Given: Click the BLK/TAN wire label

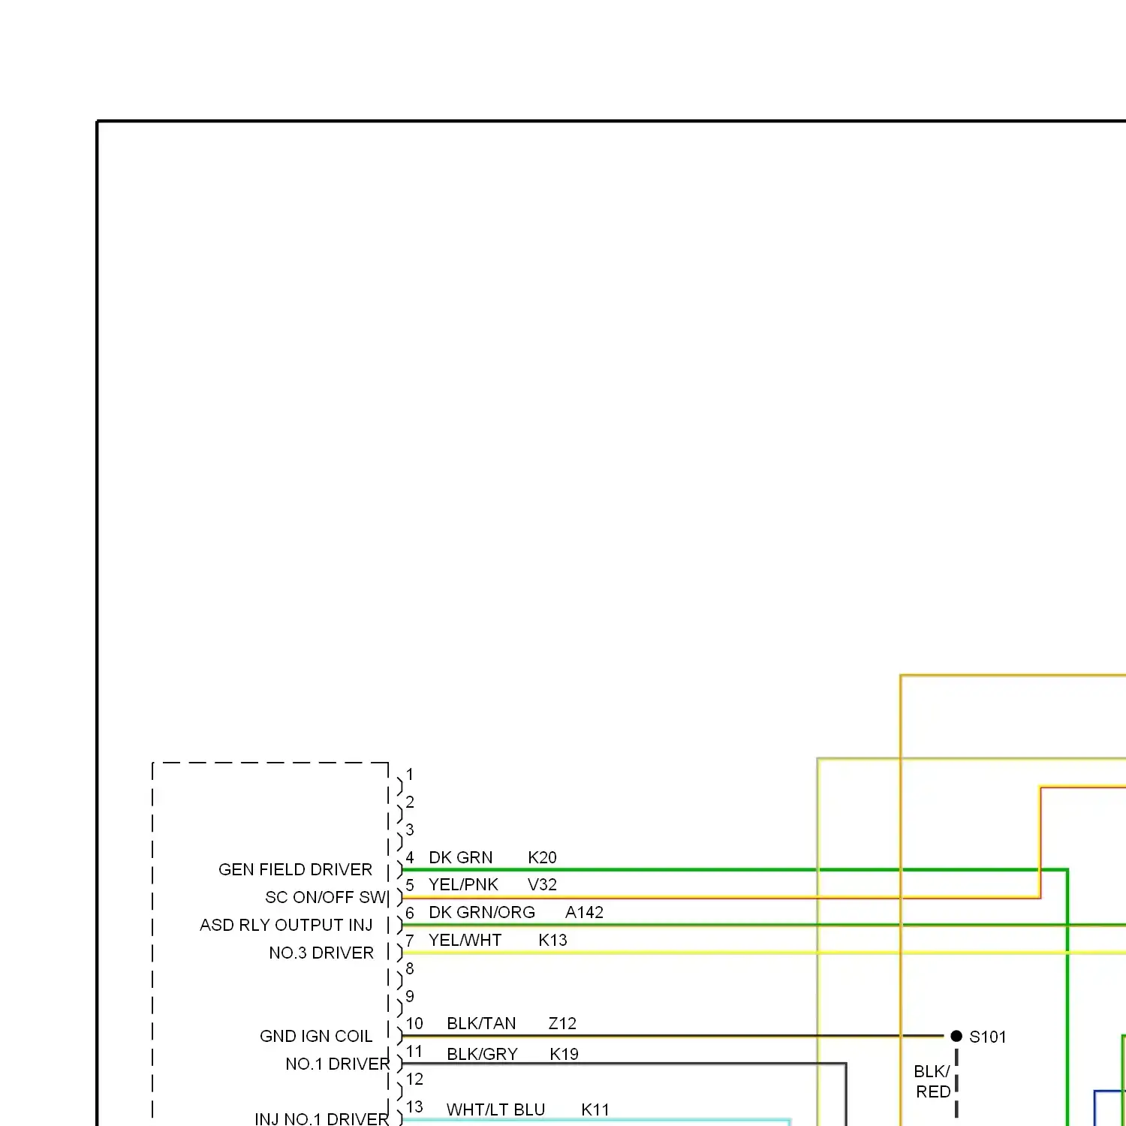Looking at the screenshot, I should click(x=481, y=1023).
